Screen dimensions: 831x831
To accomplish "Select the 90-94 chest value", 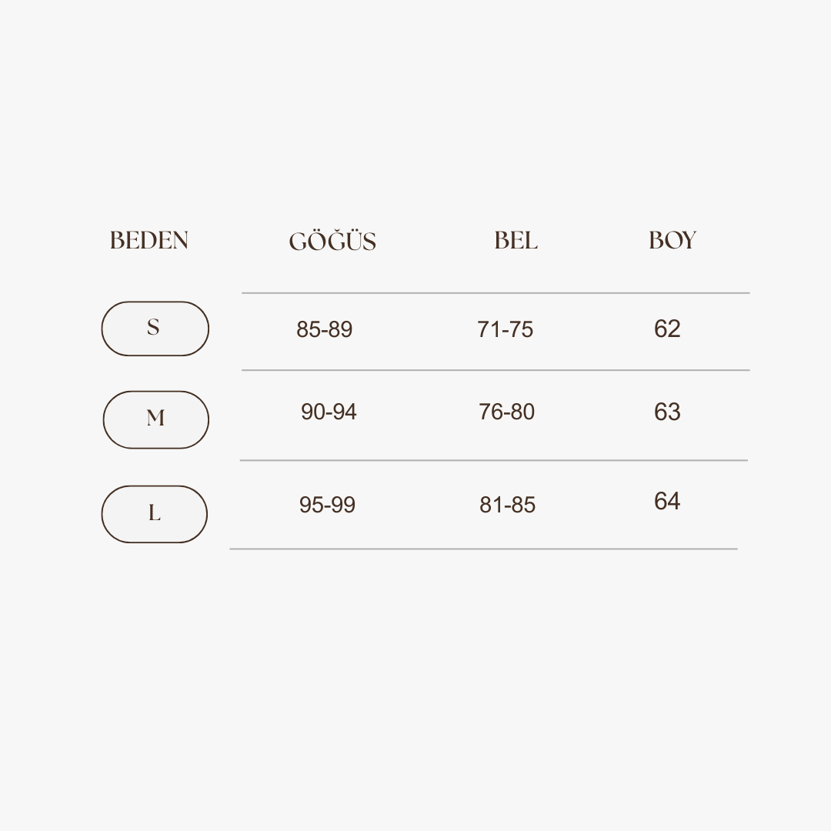I will 329,412.
